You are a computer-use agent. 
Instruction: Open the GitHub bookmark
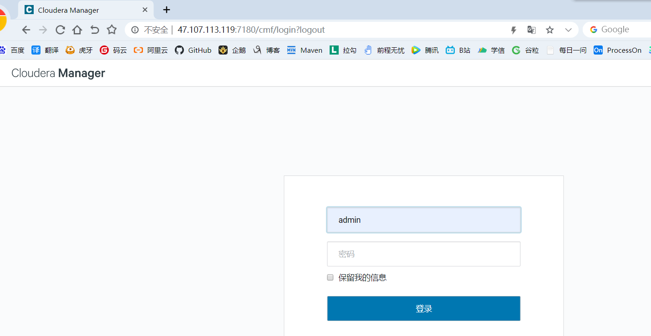coord(193,50)
